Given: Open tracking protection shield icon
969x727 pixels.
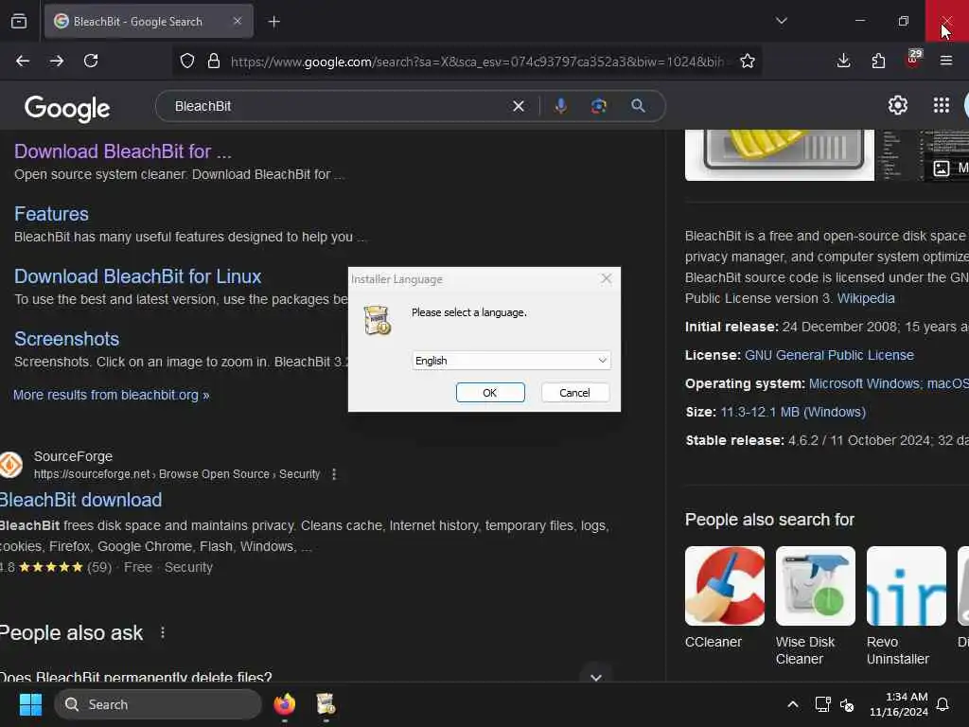Looking at the screenshot, I should (187, 61).
